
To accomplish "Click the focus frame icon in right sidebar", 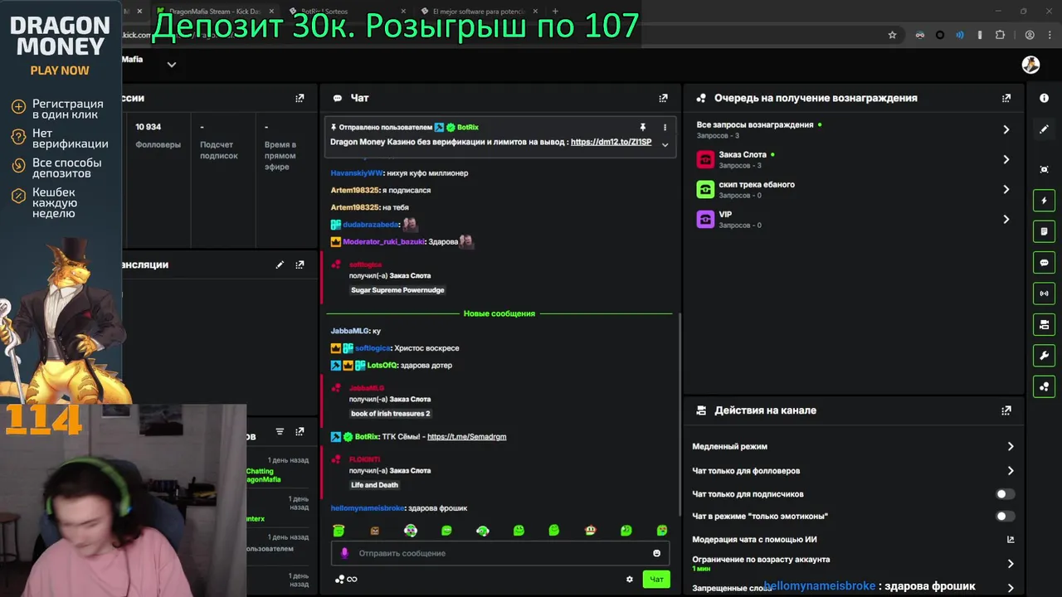I will pyautogui.click(x=1045, y=169).
